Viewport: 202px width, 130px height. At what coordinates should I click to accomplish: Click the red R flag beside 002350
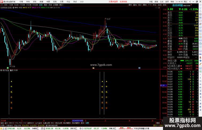click(x=191, y=5)
